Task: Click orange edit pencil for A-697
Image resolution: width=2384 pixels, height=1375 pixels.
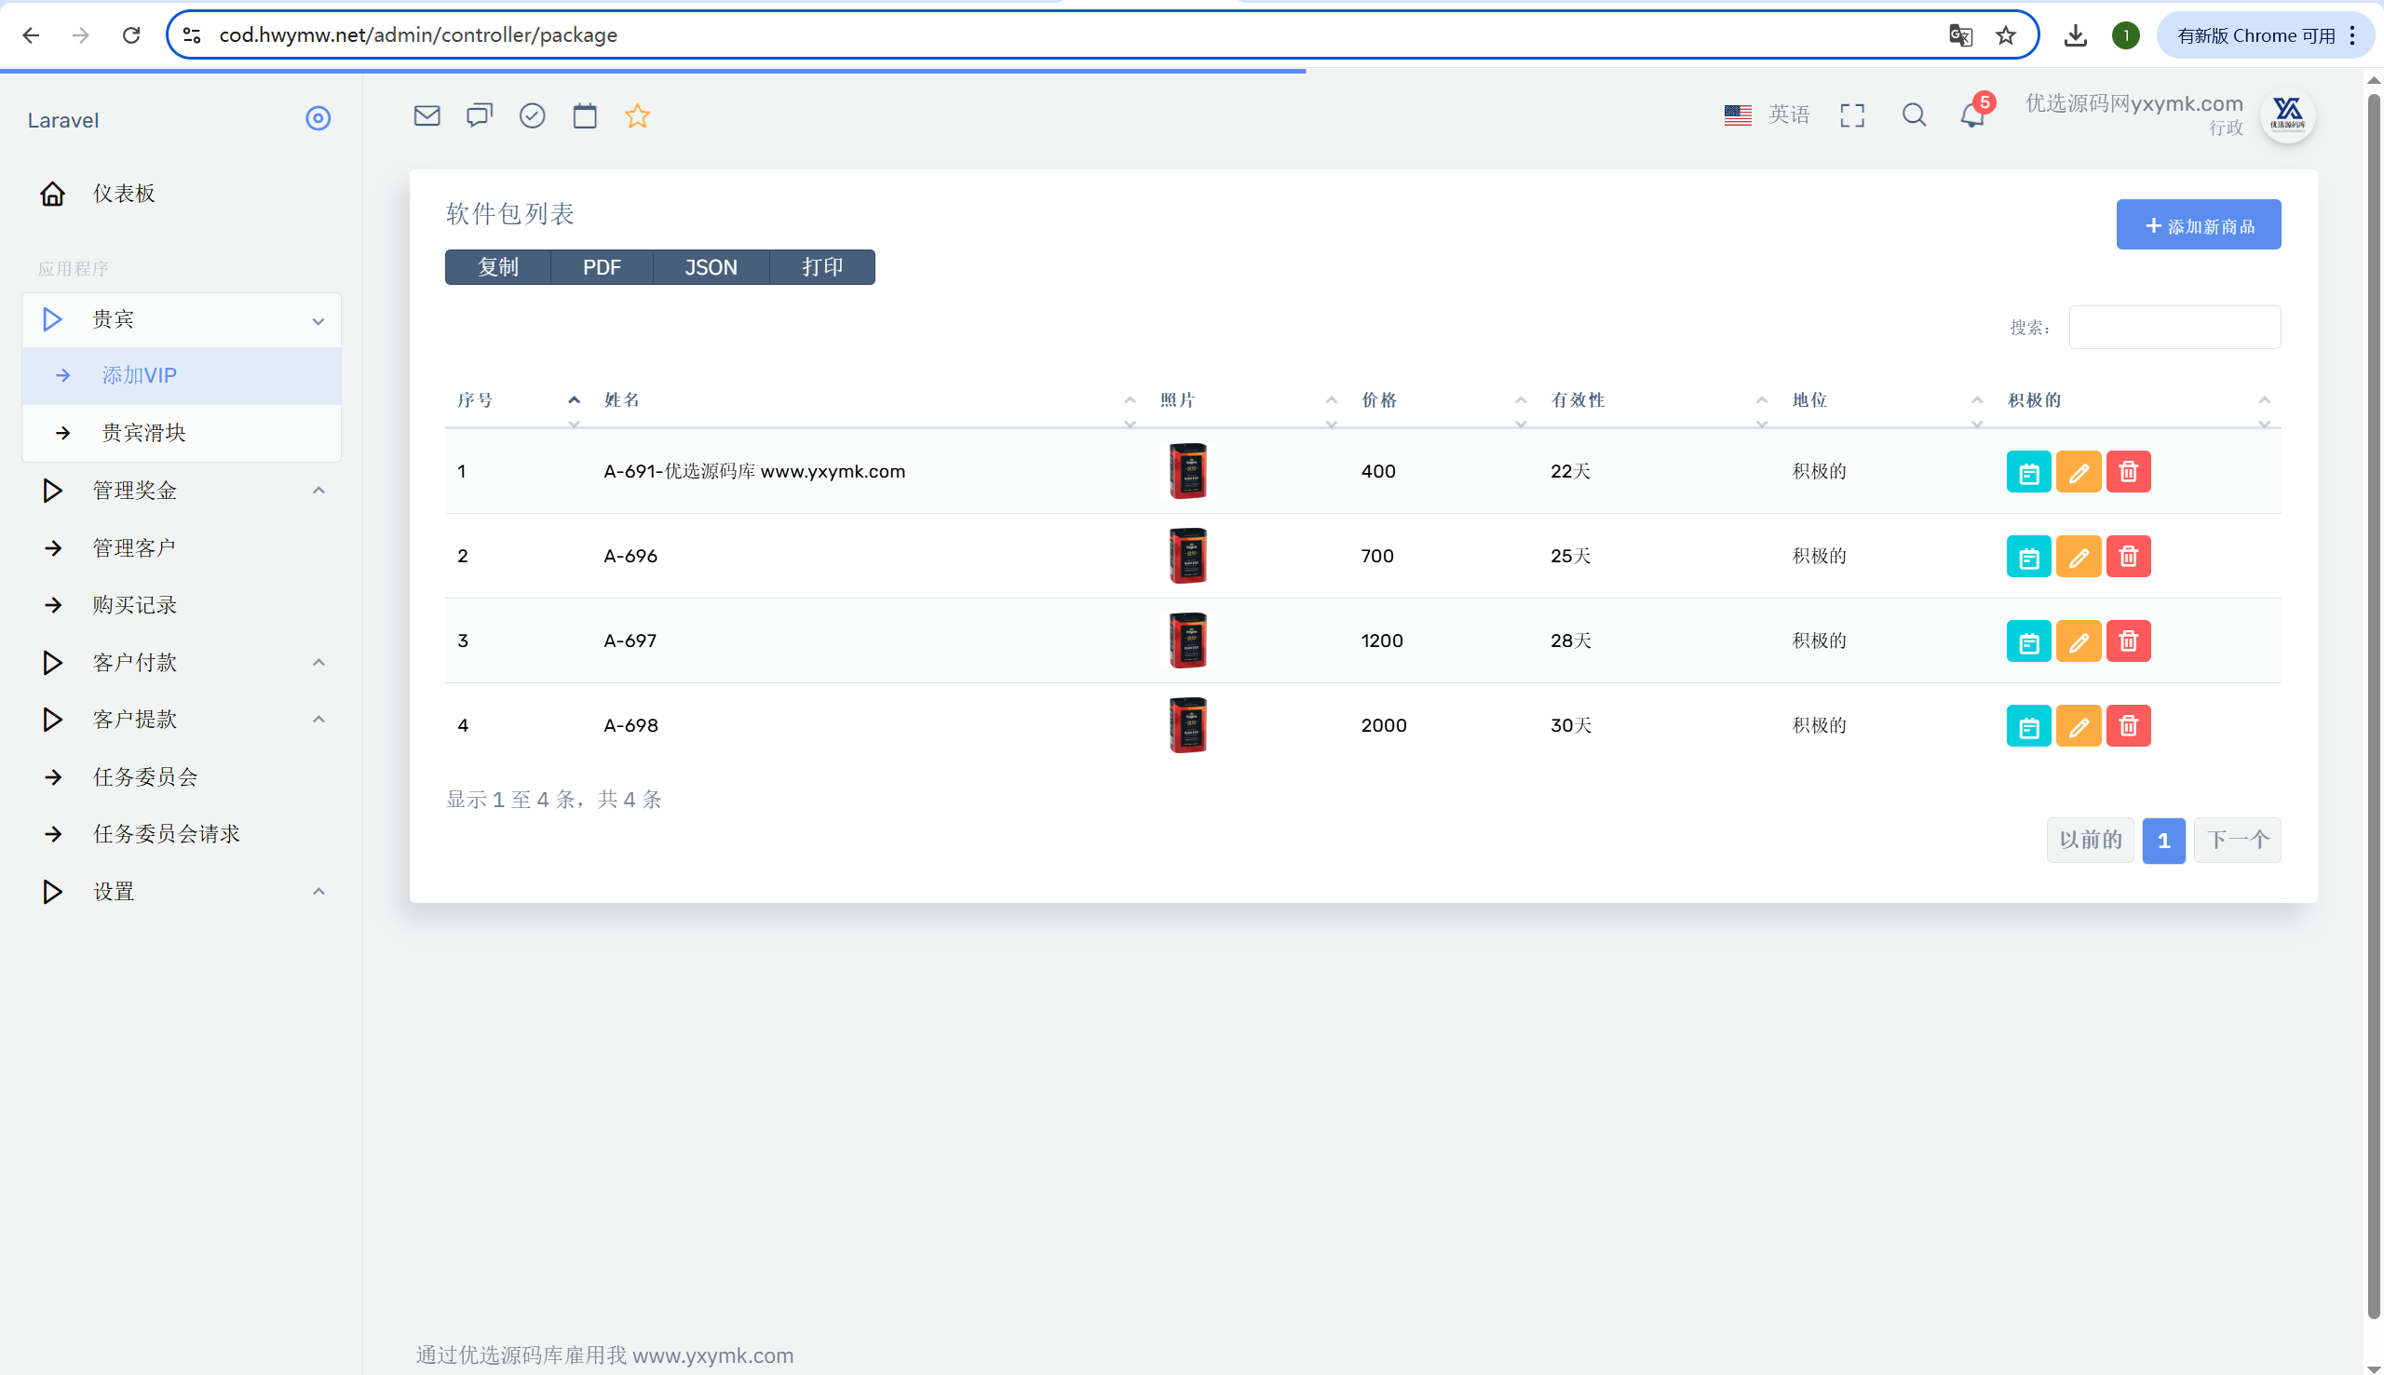Action: 2078,641
